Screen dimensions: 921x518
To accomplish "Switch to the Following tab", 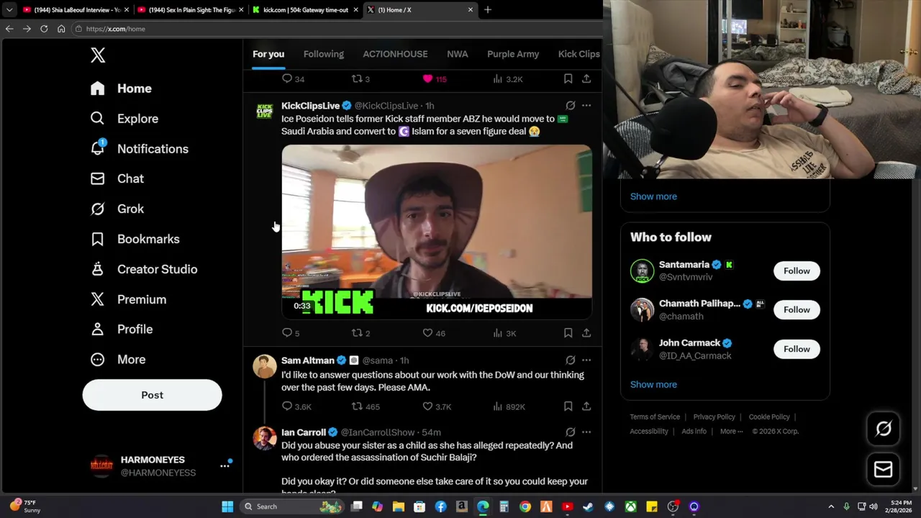I will (324, 54).
